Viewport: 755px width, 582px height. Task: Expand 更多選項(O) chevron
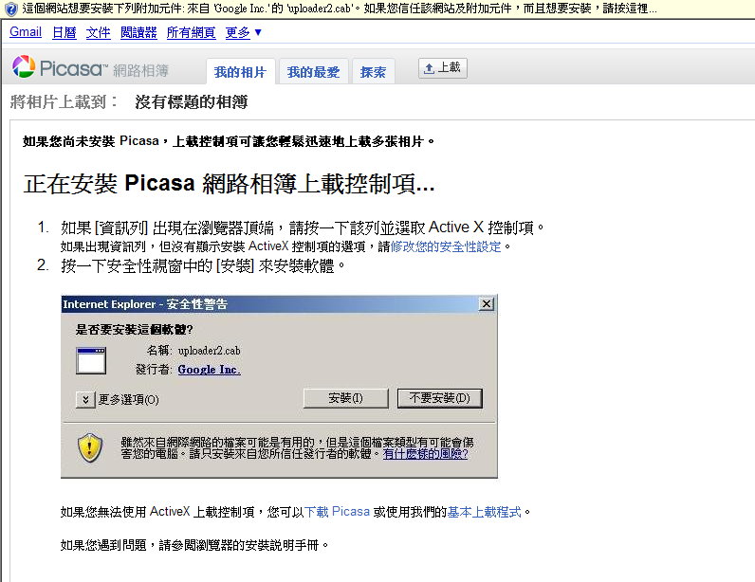[x=85, y=400]
